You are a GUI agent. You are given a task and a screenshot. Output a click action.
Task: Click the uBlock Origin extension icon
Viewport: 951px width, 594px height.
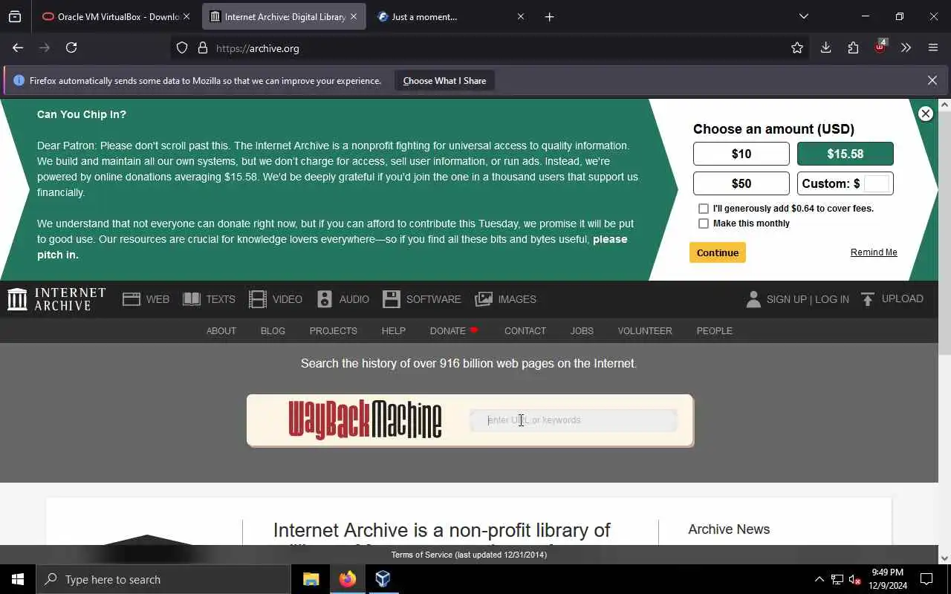pos(880,47)
